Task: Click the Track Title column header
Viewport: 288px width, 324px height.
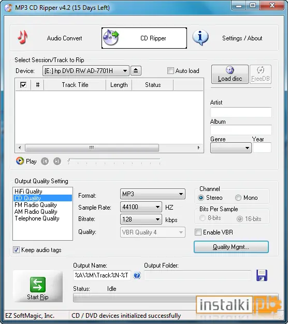Action: [75, 85]
